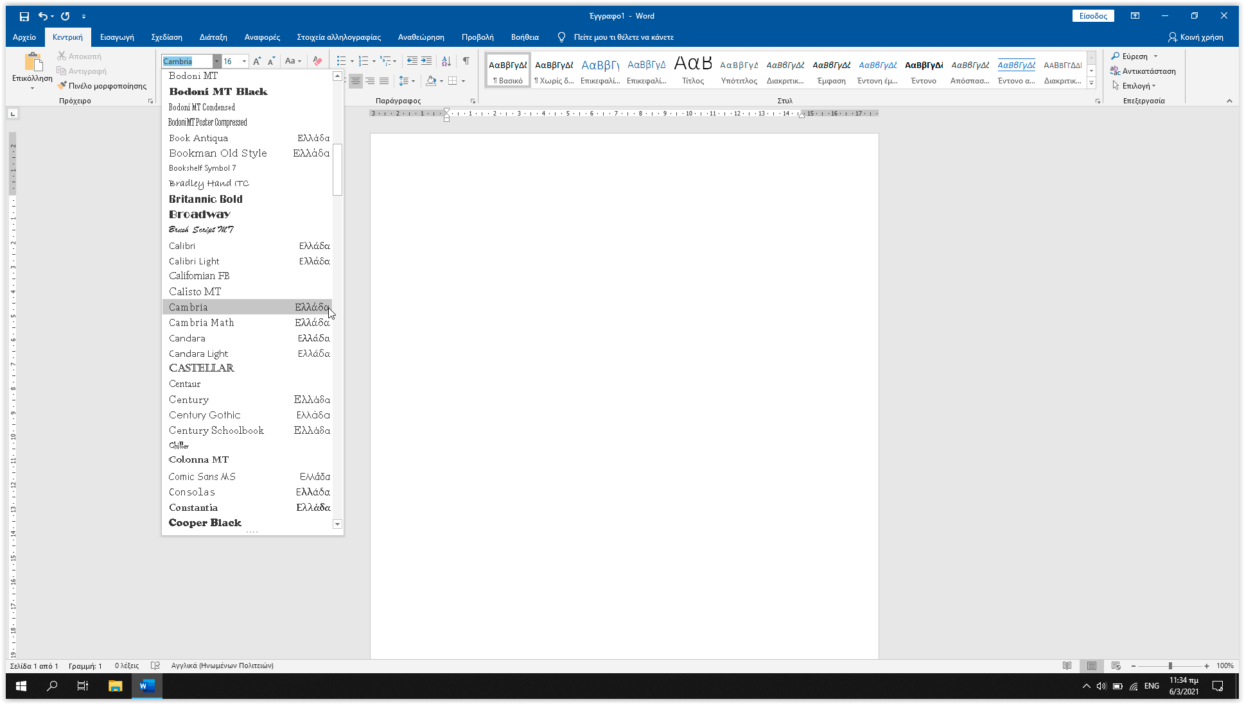
Task: Click the Είσοδος sign-in button
Action: point(1093,16)
